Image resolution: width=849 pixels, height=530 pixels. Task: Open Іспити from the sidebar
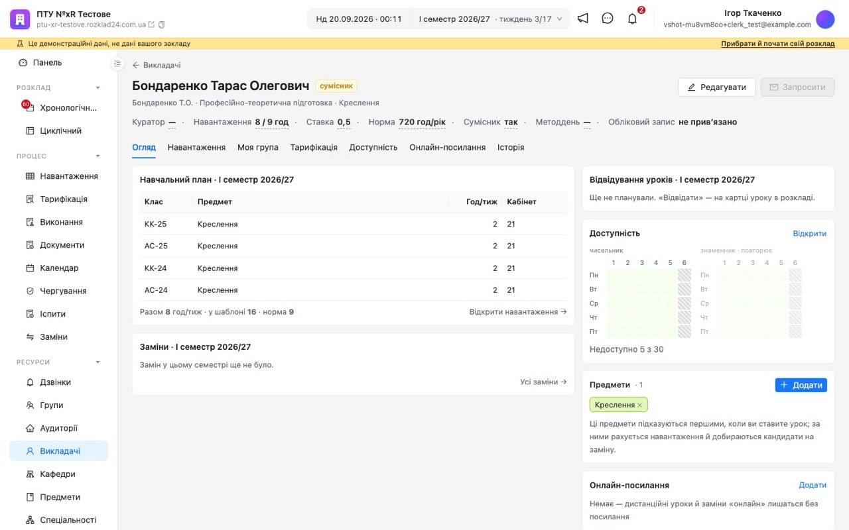[58, 314]
